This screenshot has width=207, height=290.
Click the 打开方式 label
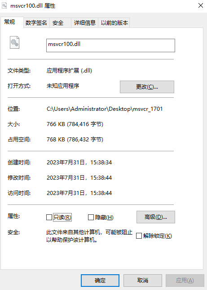[x=19, y=86]
